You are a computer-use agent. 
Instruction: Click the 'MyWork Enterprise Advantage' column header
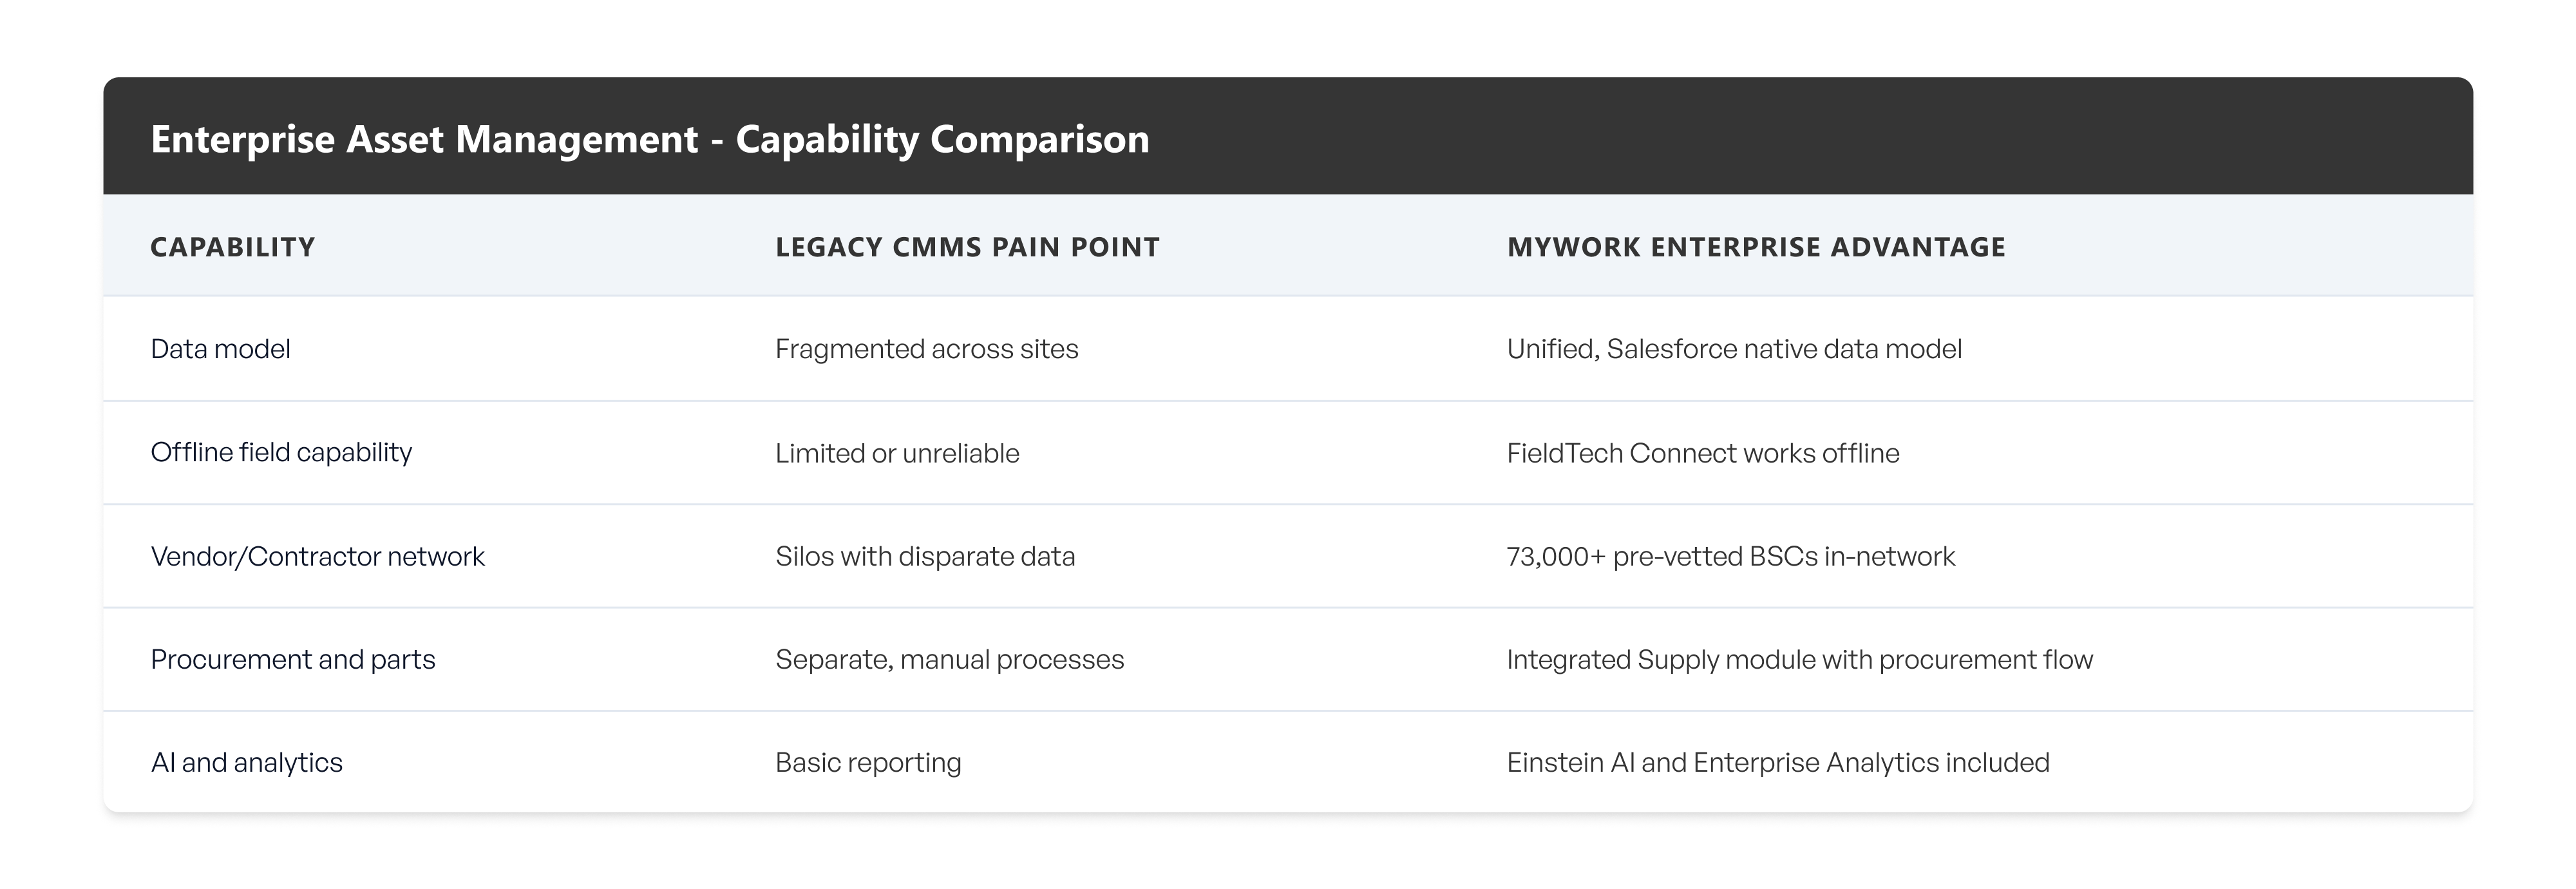(1755, 247)
